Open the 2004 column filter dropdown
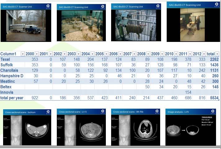The image size is (221, 149). [x=92, y=54]
